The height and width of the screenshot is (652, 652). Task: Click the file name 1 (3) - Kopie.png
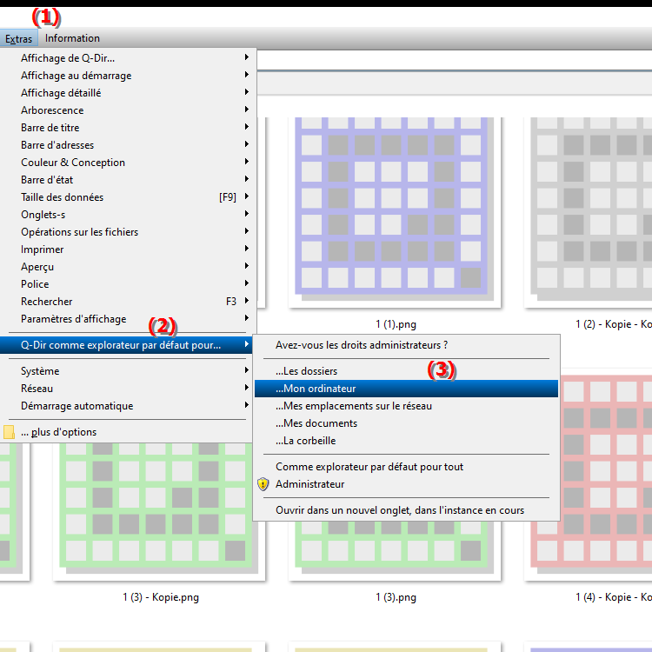point(161,597)
